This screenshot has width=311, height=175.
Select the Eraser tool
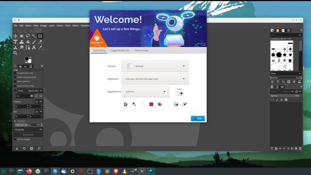pyautogui.click(x=40, y=42)
